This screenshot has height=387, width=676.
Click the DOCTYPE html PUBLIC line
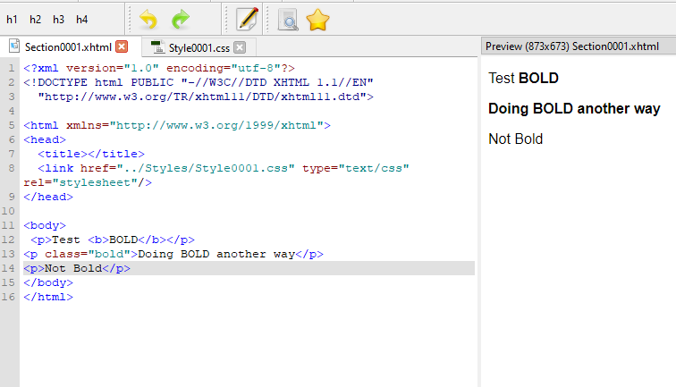point(199,82)
